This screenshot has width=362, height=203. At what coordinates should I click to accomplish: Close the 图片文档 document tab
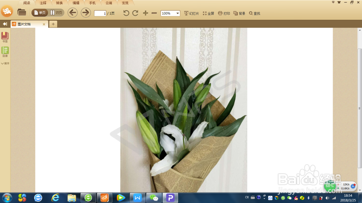(x=44, y=24)
